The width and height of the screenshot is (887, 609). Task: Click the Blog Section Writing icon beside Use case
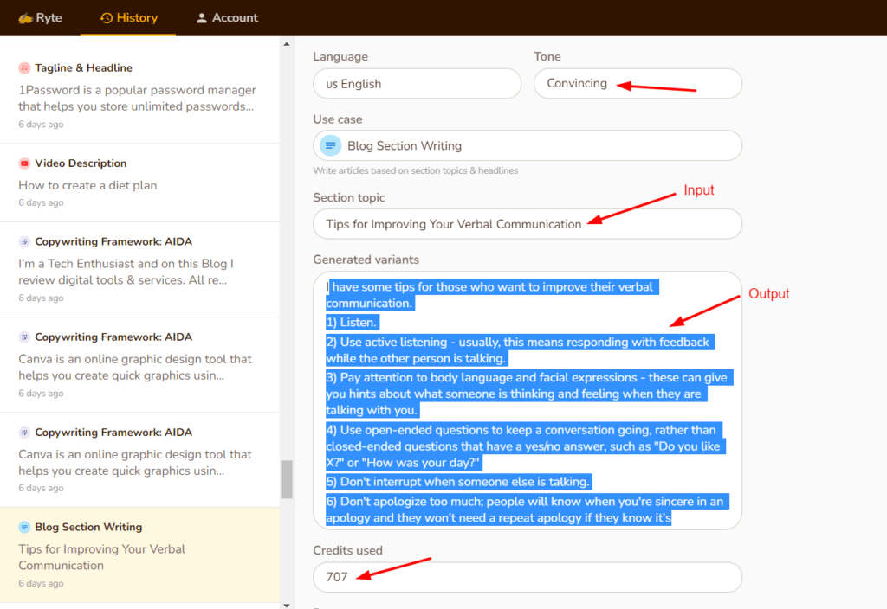[x=330, y=145]
